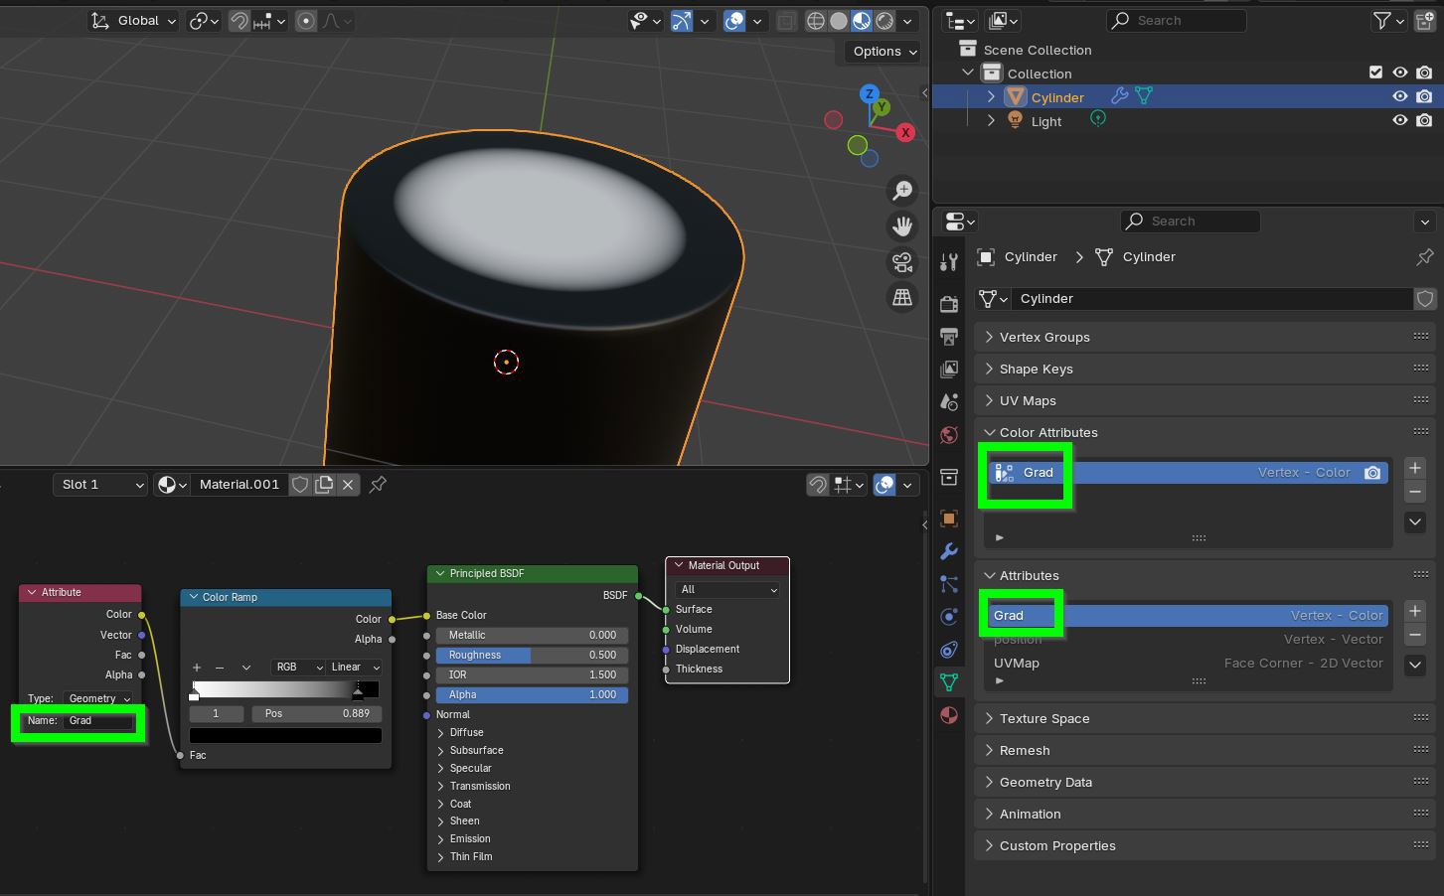This screenshot has width=1444, height=896.
Task: Toggle Grad color attribute render camera icon
Action: pos(1372,473)
